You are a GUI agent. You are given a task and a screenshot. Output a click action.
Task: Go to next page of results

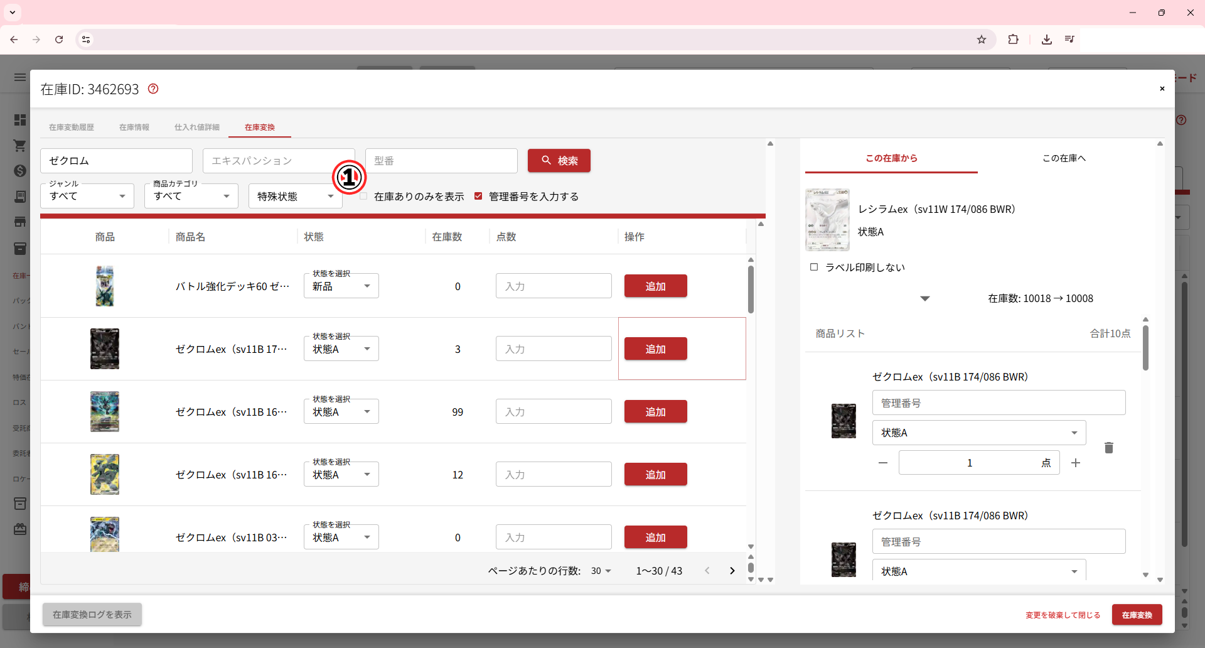732,571
